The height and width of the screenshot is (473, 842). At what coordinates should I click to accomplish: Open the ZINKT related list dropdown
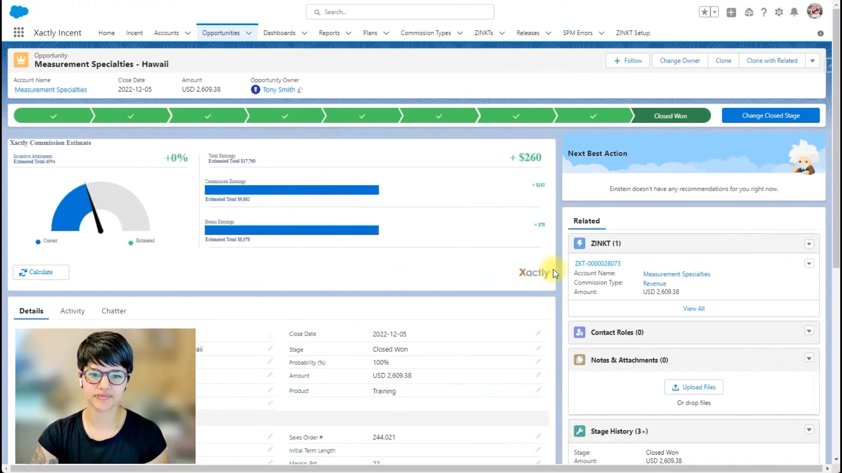pyautogui.click(x=809, y=244)
